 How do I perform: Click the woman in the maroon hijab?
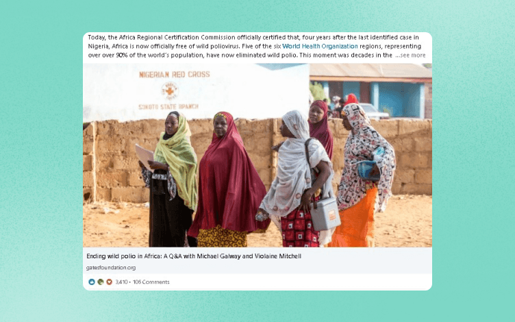click(x=228, y=179)
